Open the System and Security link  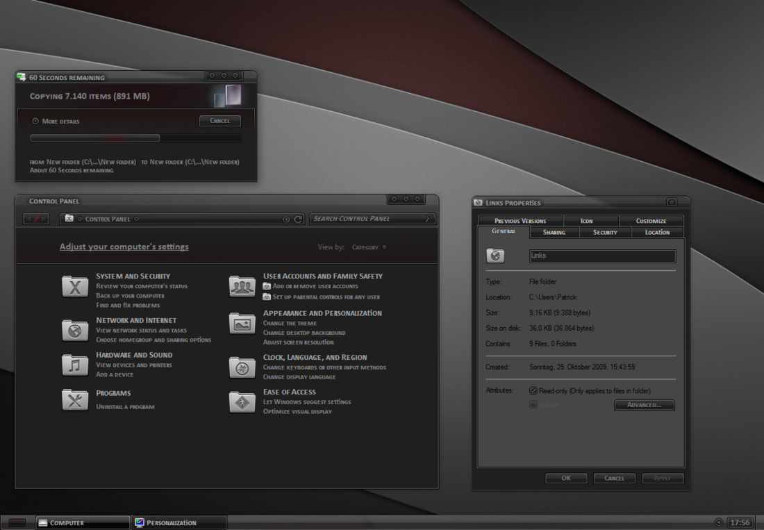pyautogui.click(x=133, y=276)
